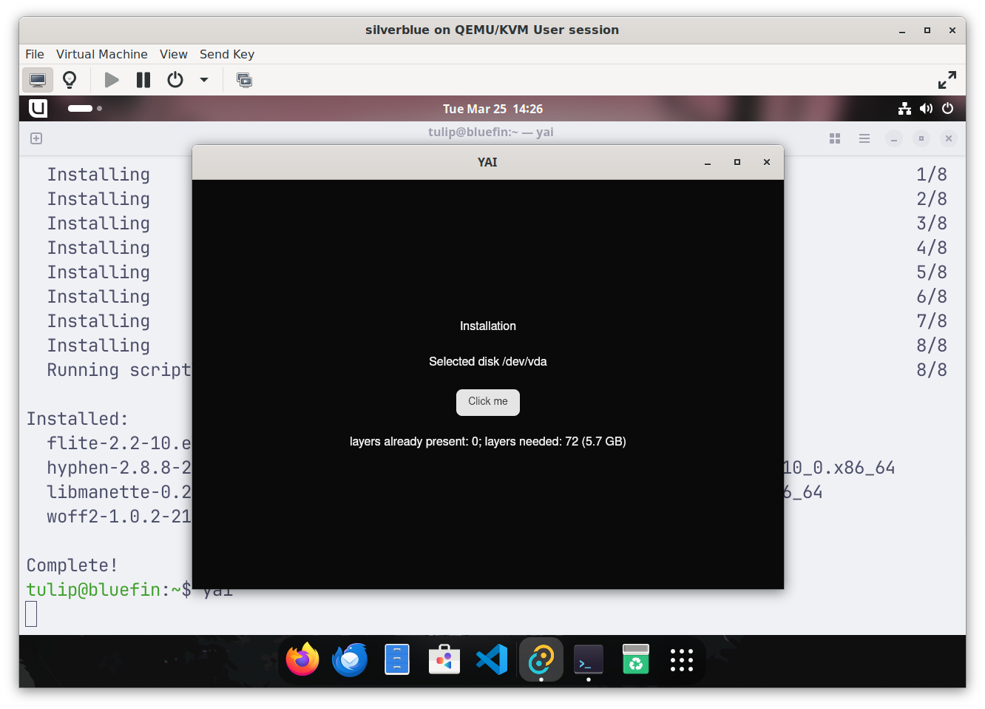Launch Firefox from the dock
The image size is (985, 709).
point(302,659)
